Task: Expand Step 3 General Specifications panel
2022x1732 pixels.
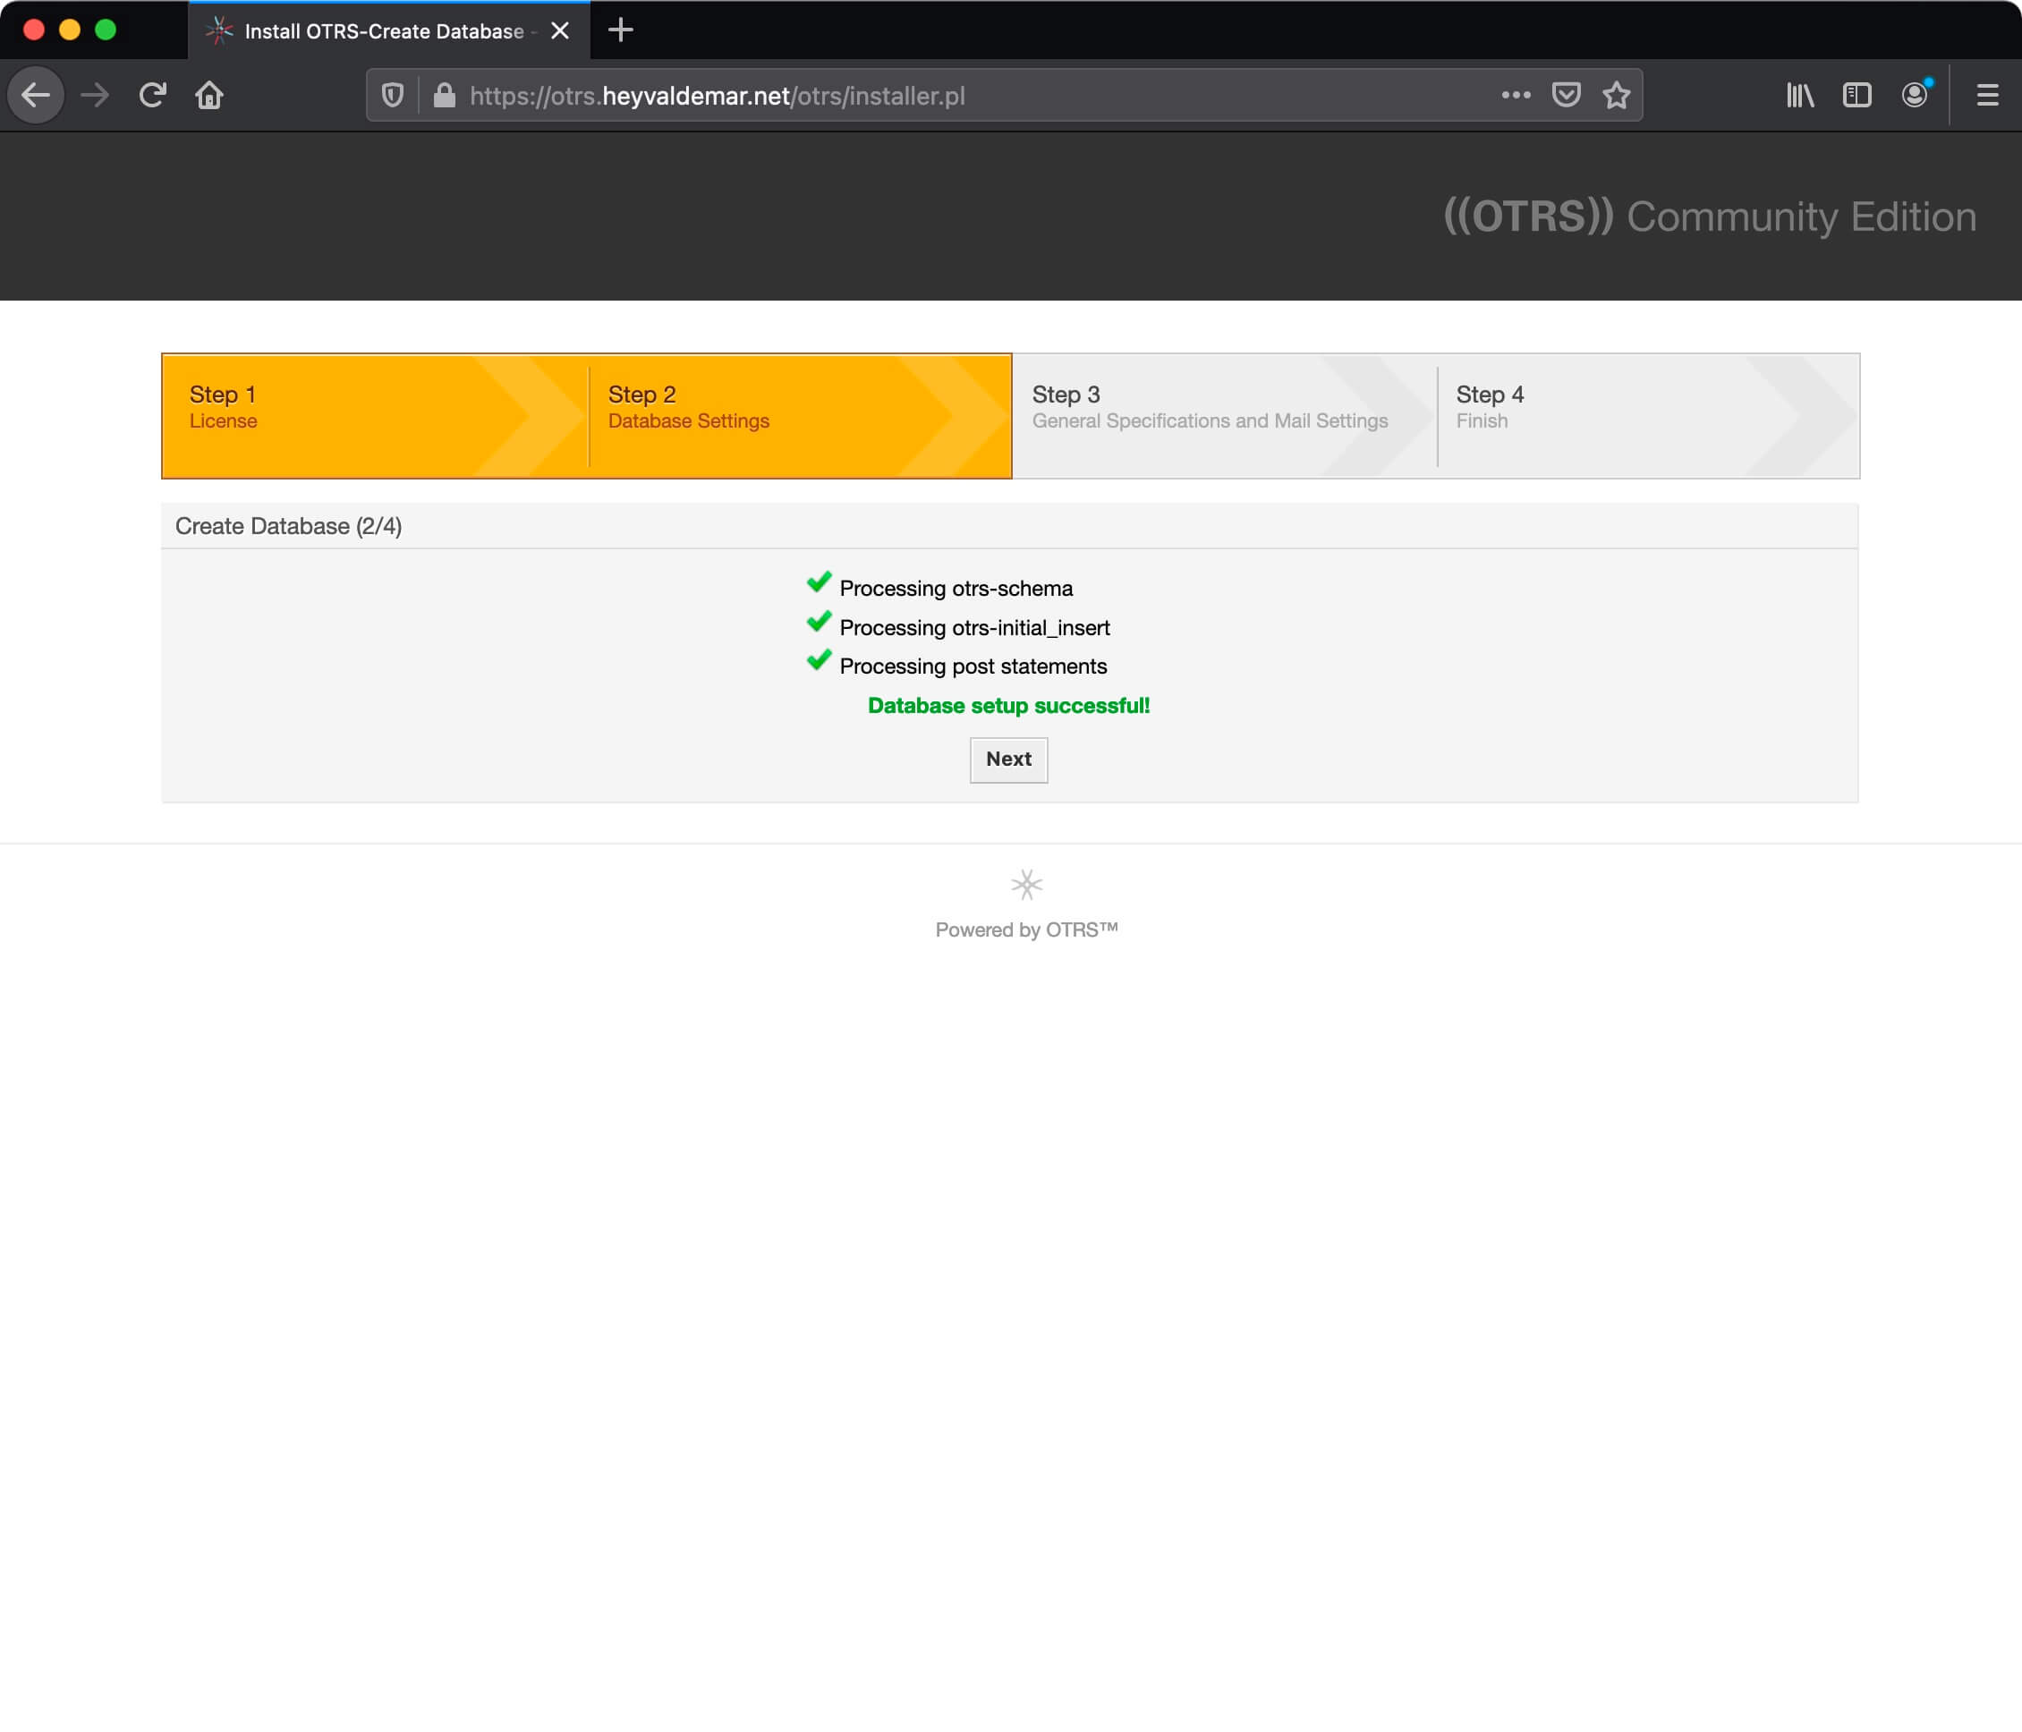Action: click(x=1225, y=412)
